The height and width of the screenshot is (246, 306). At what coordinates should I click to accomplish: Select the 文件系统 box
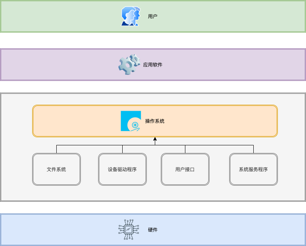56,169
